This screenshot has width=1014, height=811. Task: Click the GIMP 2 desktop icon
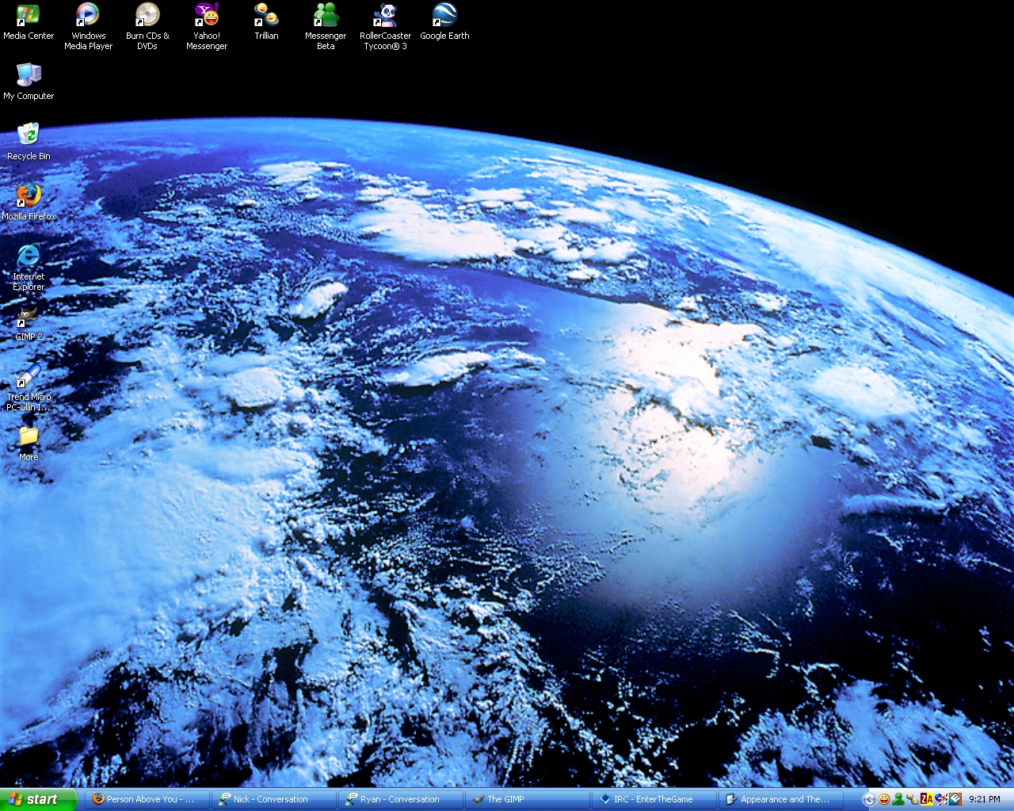coord(29,317)
